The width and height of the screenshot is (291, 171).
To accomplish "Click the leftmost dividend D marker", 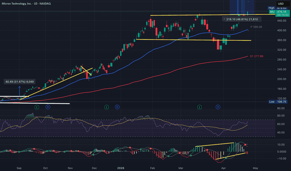I will pyautogui.click(x=48, y=107).
